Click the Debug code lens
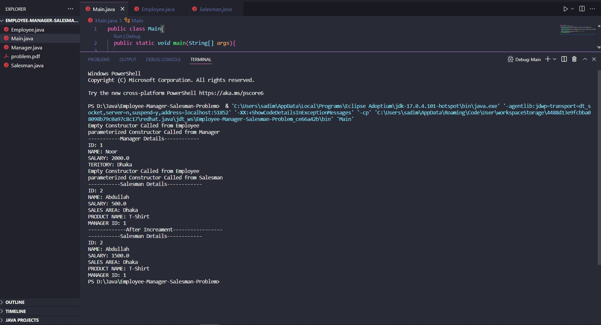The image size is (601, 325). 133,36
